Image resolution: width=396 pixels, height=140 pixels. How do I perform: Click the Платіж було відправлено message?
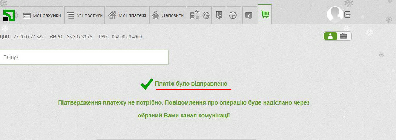(x=191, y=84)
